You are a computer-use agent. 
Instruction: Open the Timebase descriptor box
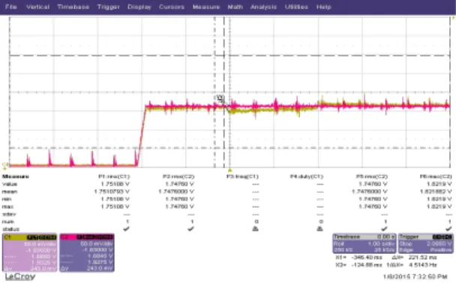click(x=364, y=243)
